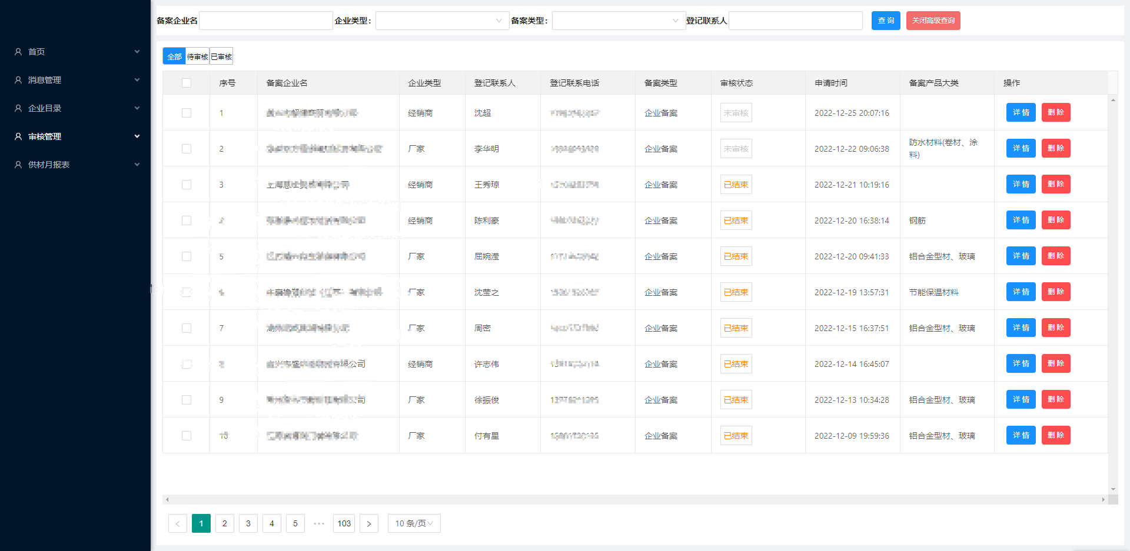
Task: Select the 待审核 tab
Action: [197, 56]
